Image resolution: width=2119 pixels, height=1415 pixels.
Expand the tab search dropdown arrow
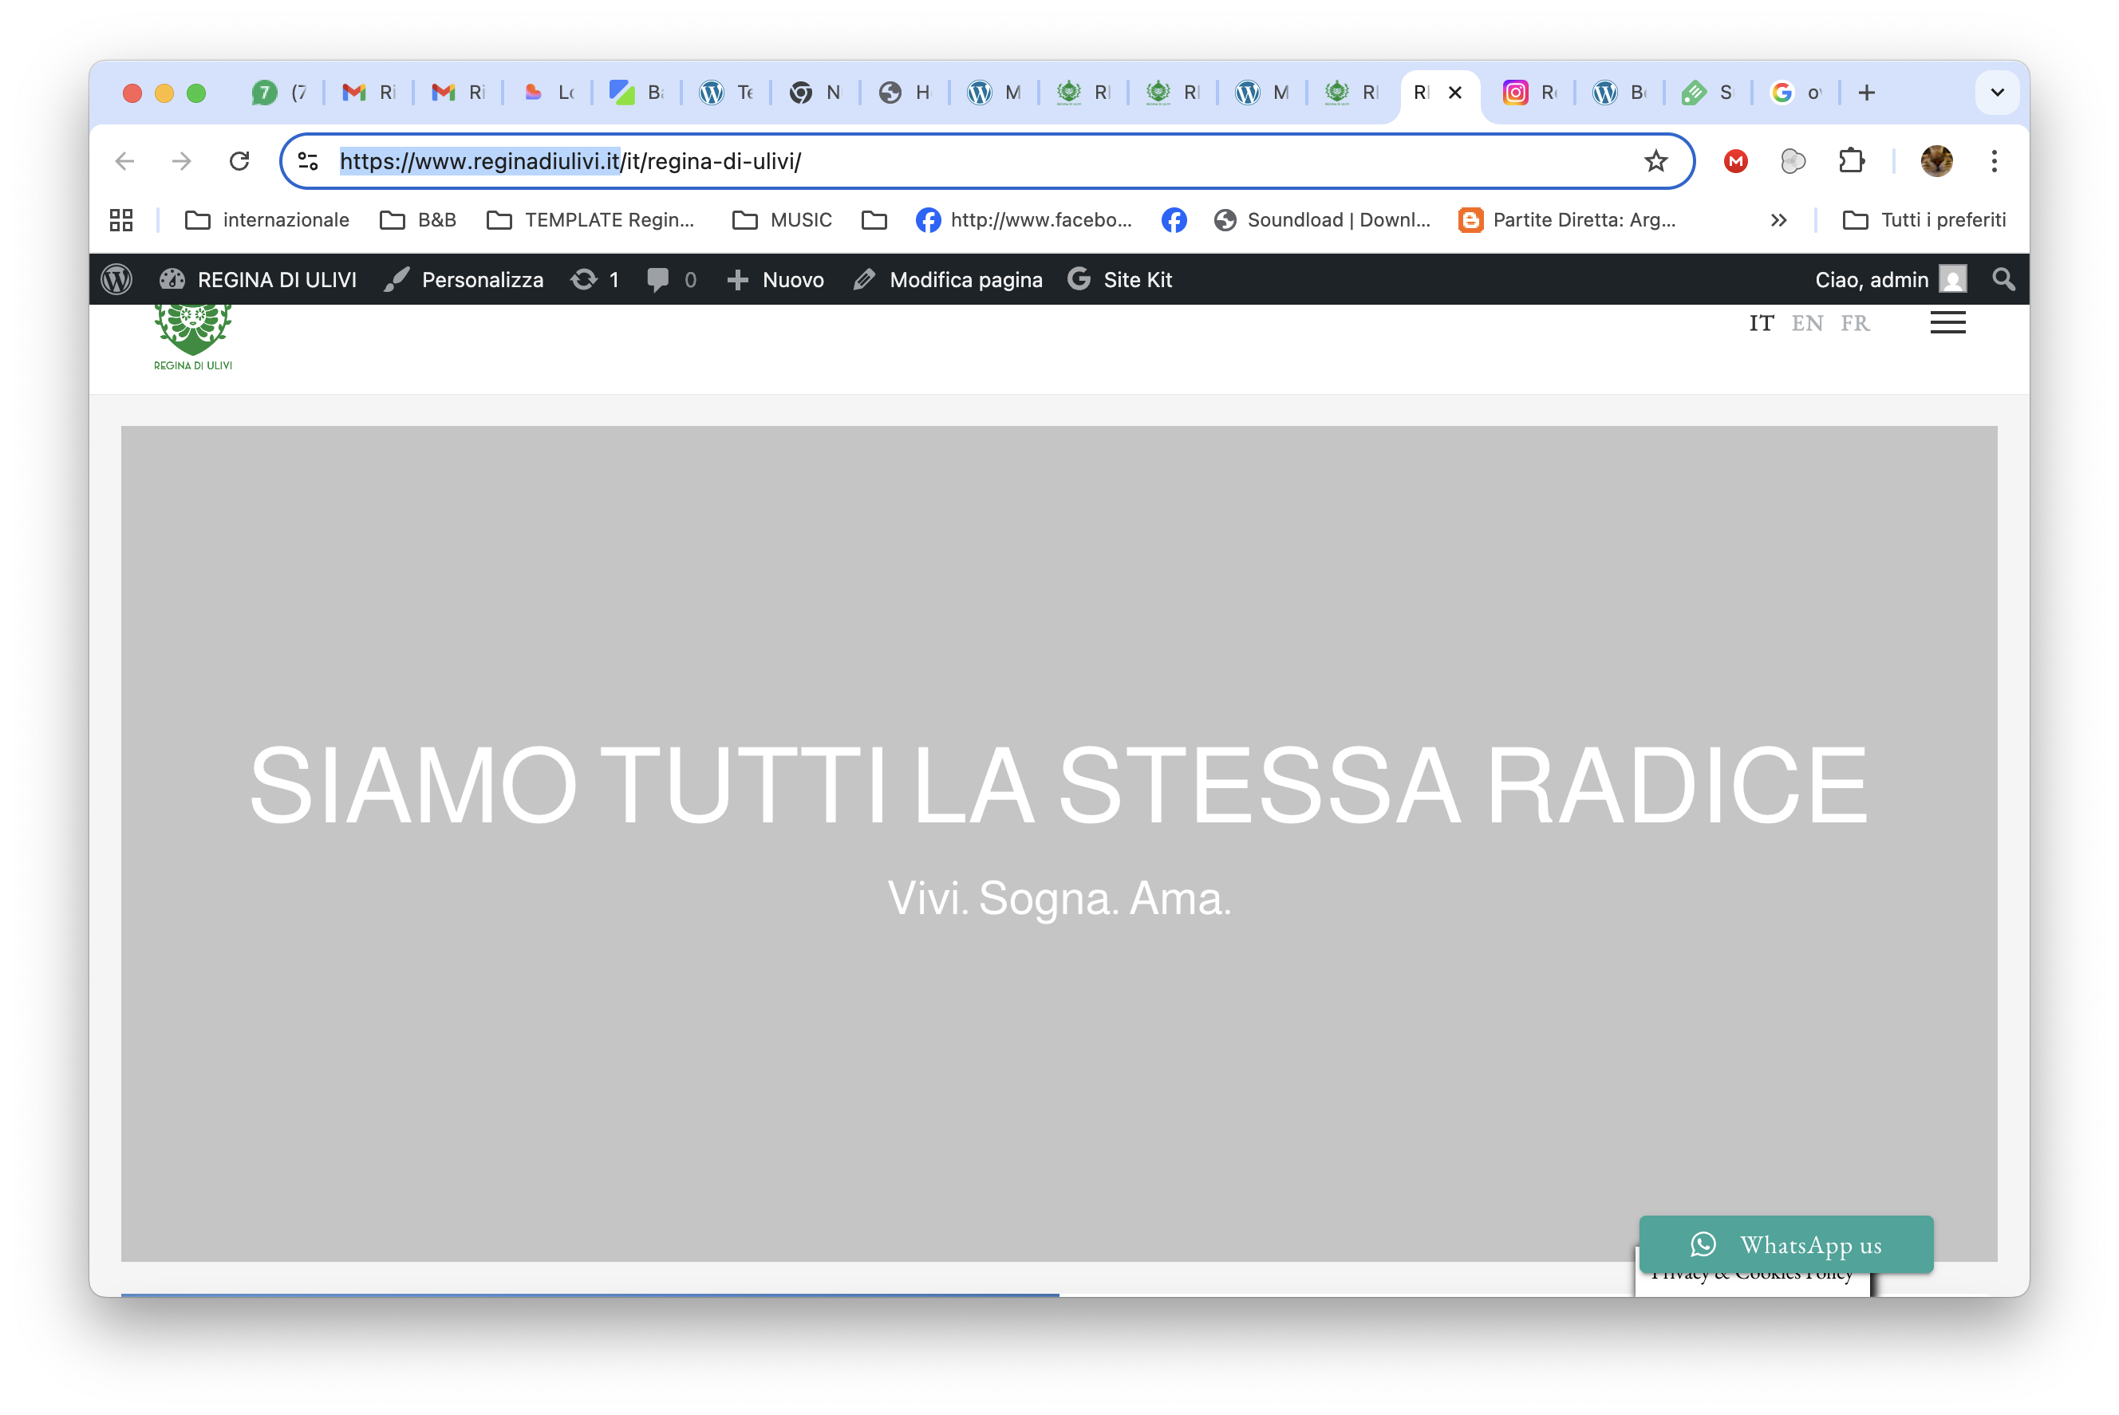click(1997, 92)
